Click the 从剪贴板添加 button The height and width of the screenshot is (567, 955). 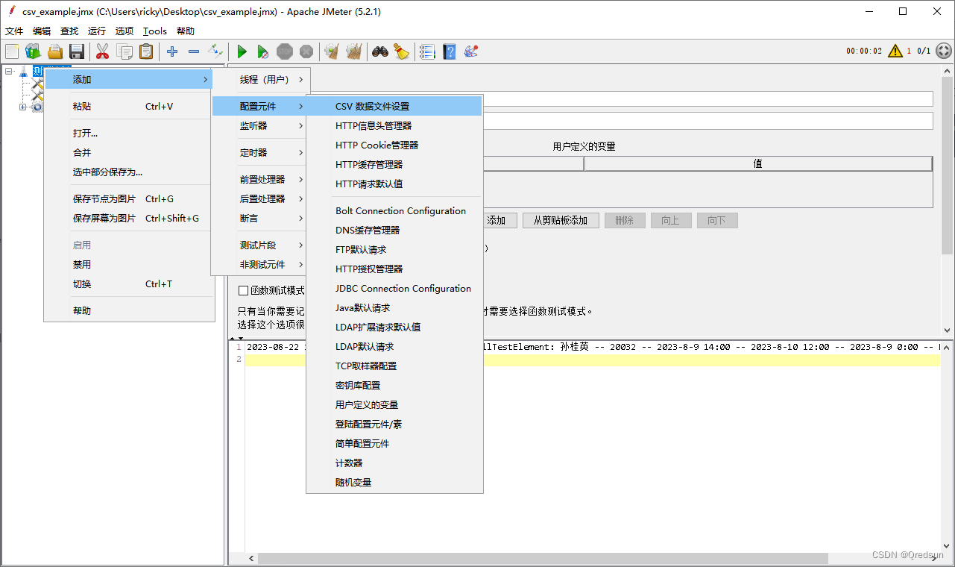tap(560, 221)
